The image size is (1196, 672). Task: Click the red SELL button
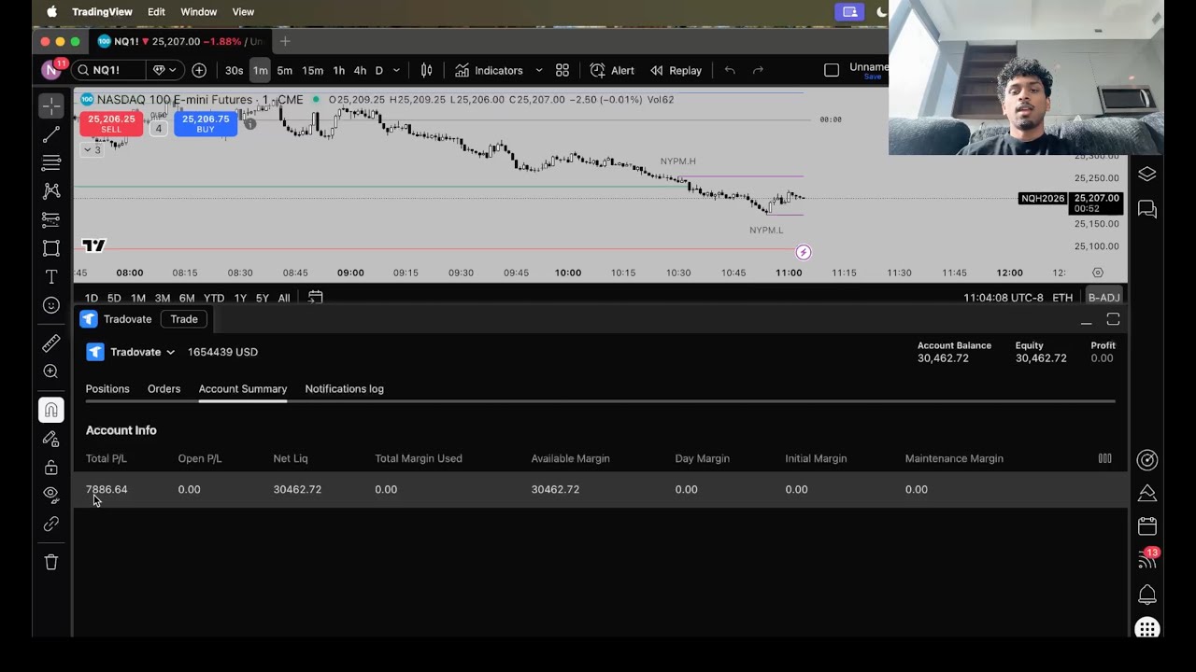click(111, 123)
